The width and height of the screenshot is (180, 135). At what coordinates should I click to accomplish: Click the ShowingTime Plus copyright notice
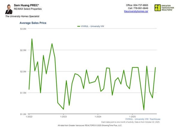pos(90,125)
